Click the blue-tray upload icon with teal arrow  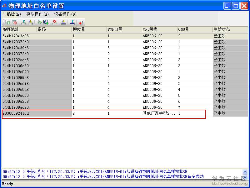72,22
